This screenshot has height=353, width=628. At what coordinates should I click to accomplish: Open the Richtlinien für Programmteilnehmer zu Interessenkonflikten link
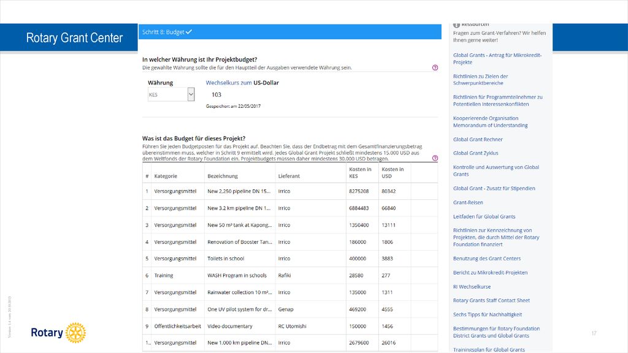pyautogui.click(x=497, y=101)
